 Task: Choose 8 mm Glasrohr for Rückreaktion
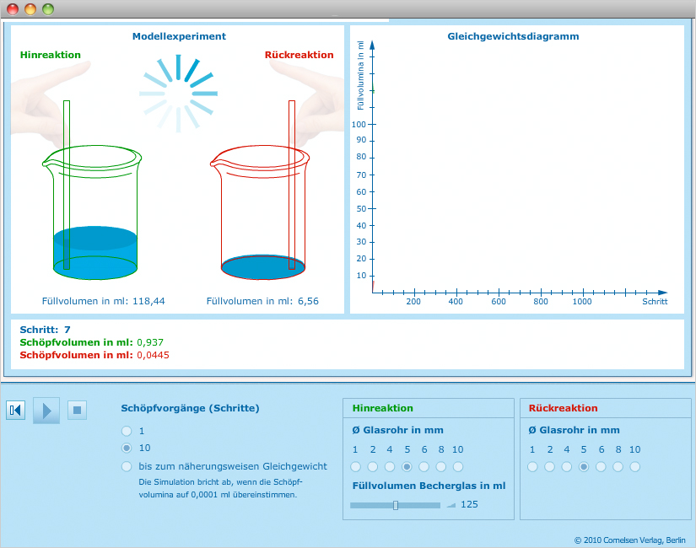[618, 466]
